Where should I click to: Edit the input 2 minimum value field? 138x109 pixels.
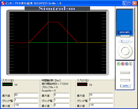tap(101, 105)
